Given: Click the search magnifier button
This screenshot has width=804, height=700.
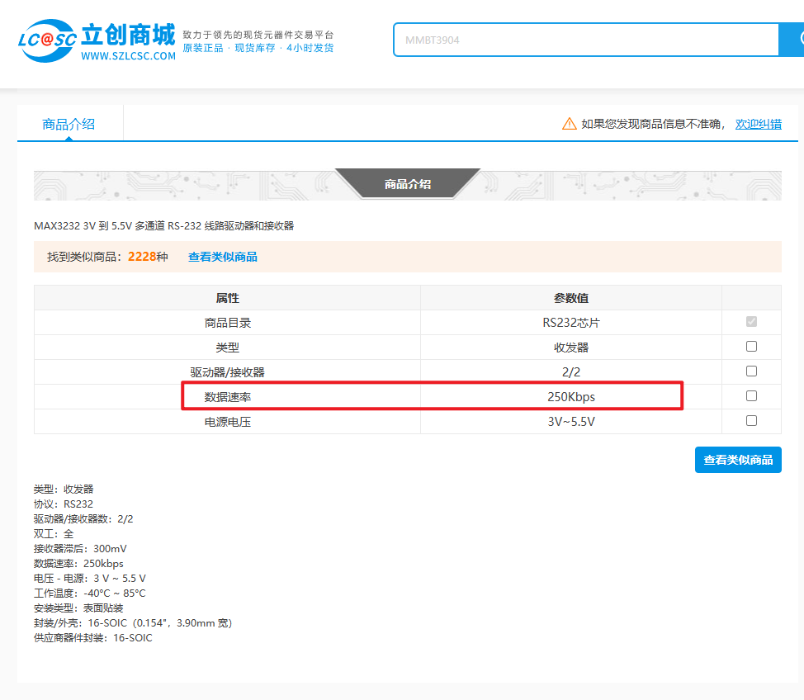Looking at the screenshot, I should click(x=796, y=40).
